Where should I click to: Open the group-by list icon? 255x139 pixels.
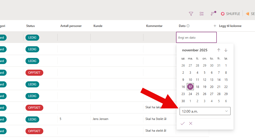pos(202,14)
